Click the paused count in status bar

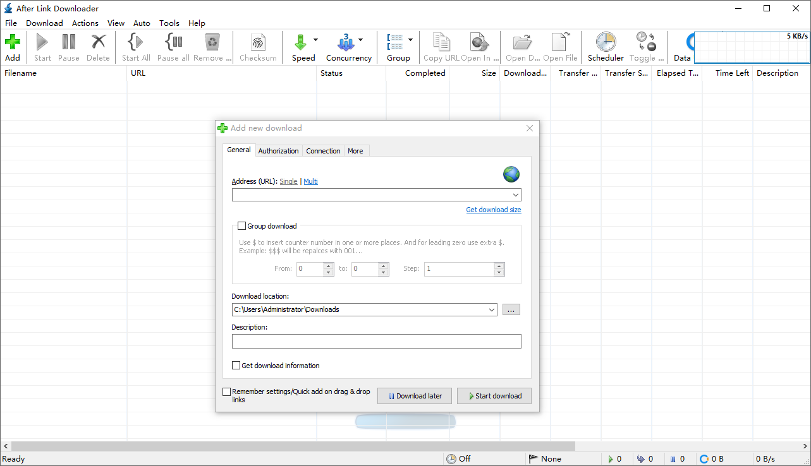[x=678, y=459]
